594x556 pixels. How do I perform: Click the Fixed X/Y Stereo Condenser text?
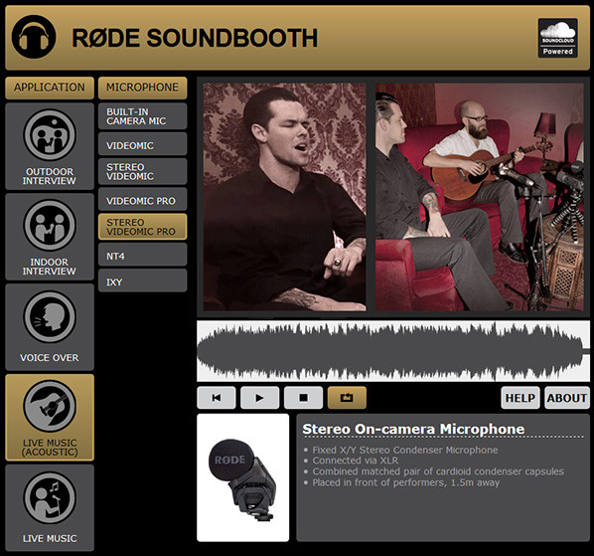coord(405,450)
